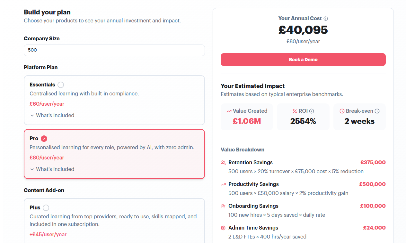
Task: Expand What's included under Essentials
Action: point(52,115)
